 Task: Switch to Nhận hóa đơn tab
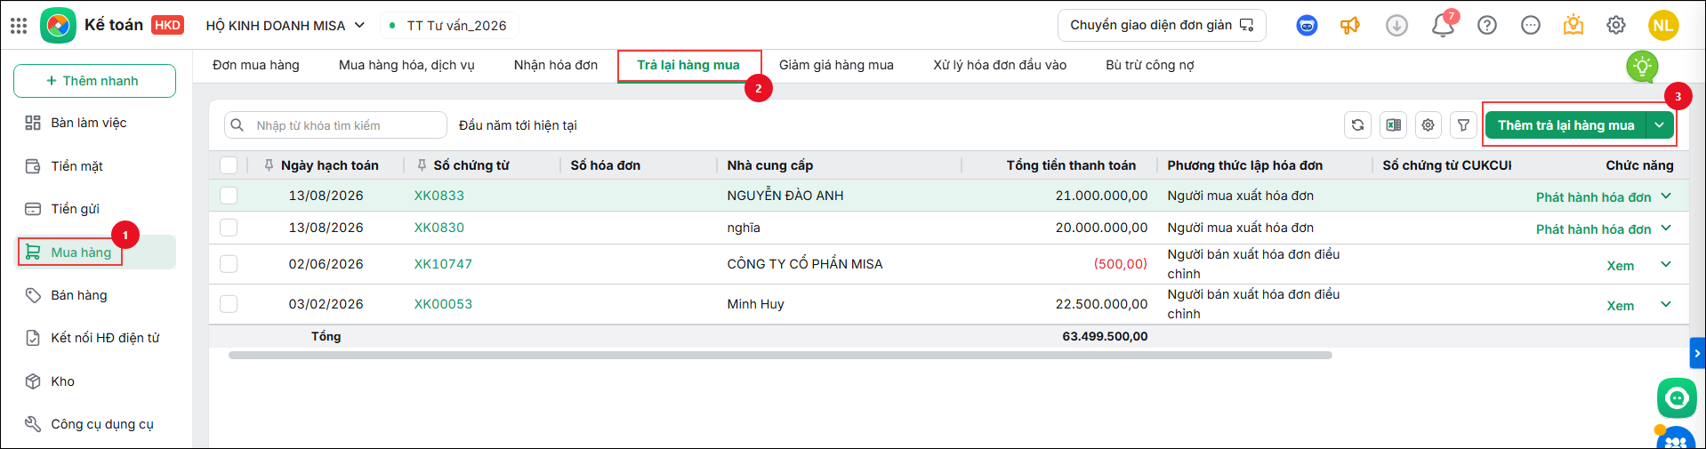[x=556, y=65]
